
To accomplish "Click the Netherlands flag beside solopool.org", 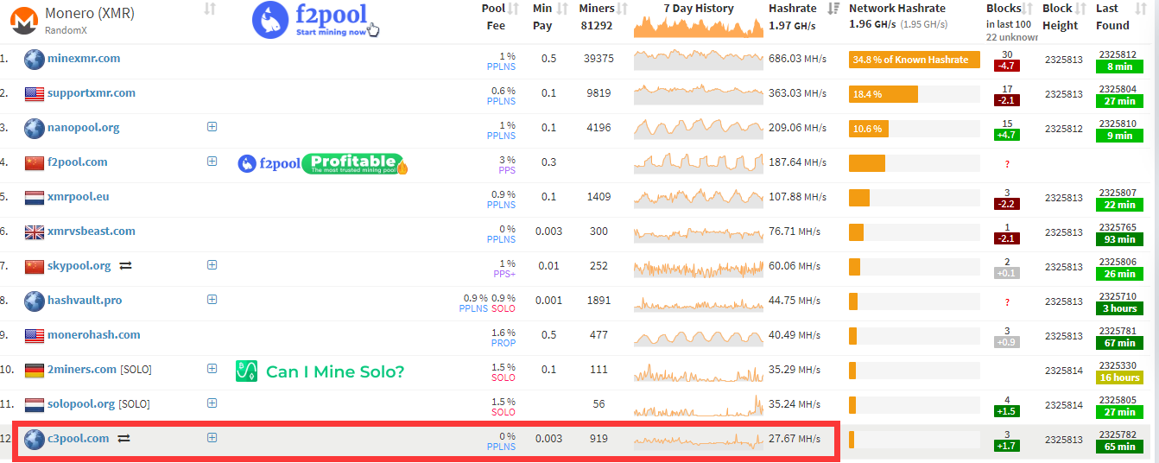I will tap(35, 405).
